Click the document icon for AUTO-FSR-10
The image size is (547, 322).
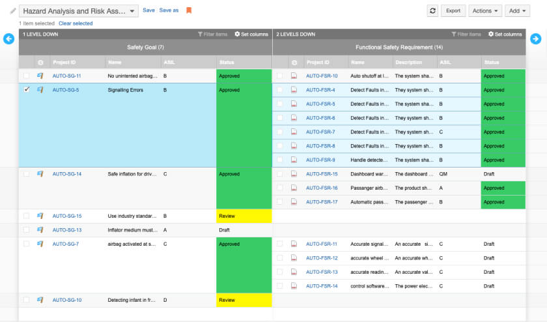pos(294,76)
